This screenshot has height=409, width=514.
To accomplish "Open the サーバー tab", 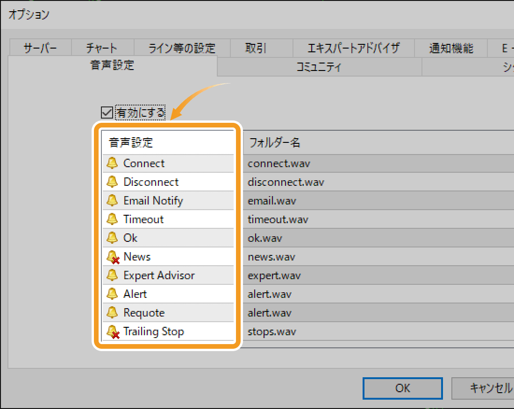I will [40, 47].
